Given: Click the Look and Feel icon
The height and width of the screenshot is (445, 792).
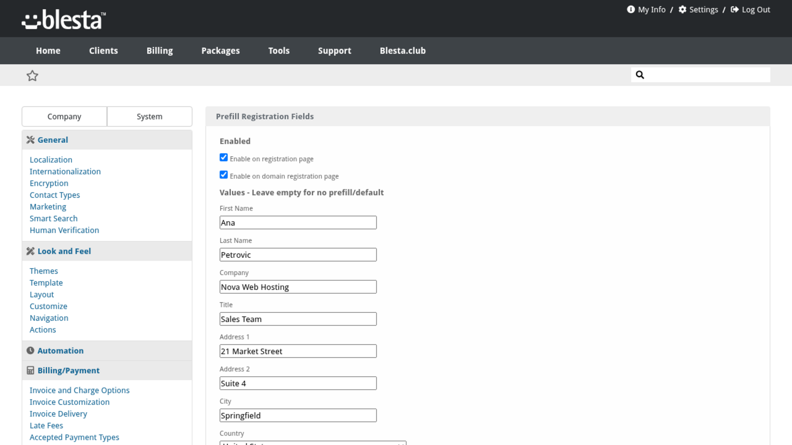Looking at the screenshot, I should (31, 251).
